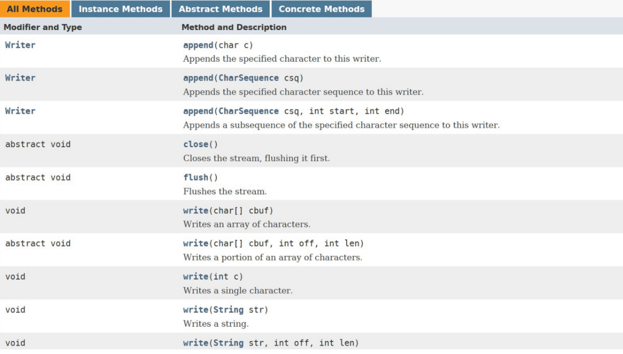The image size is (623, 354).
Task: Click the write(int c) method link
Action: (196, 277)
